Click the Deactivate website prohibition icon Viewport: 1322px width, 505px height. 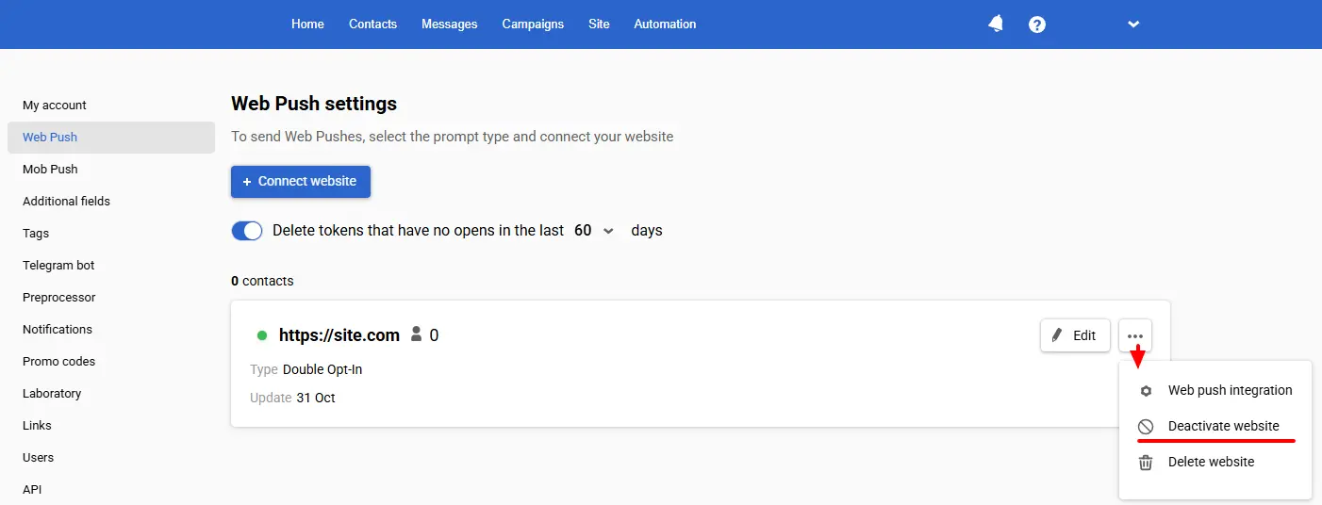tap(1146, 427)
